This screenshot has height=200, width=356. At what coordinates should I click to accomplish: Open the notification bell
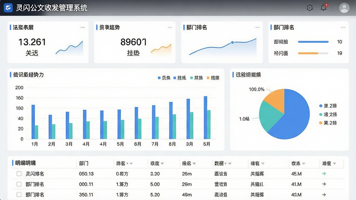point(324,8)
